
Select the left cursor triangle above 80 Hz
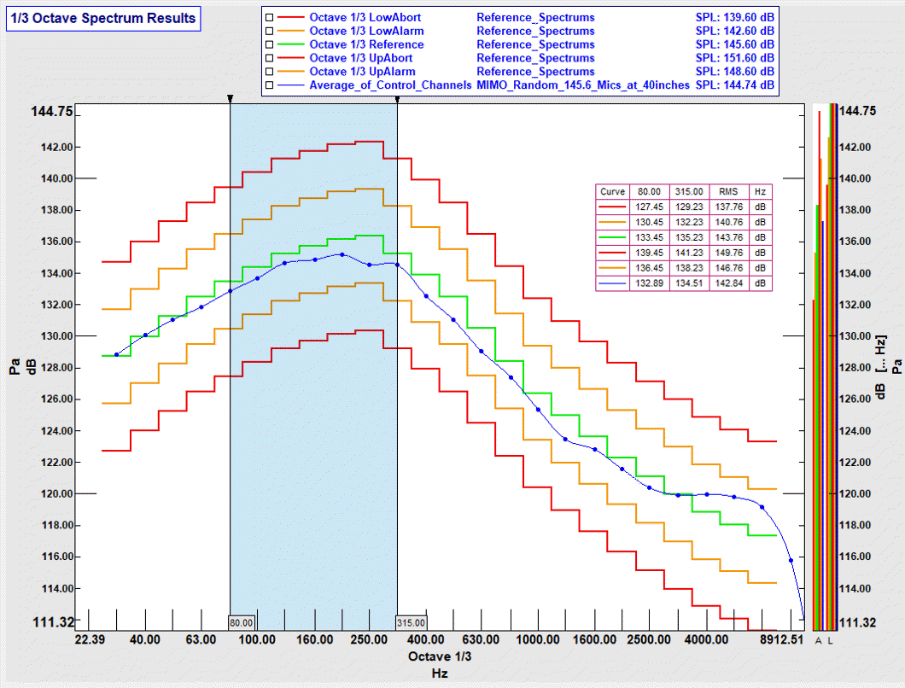coord(231,98)
